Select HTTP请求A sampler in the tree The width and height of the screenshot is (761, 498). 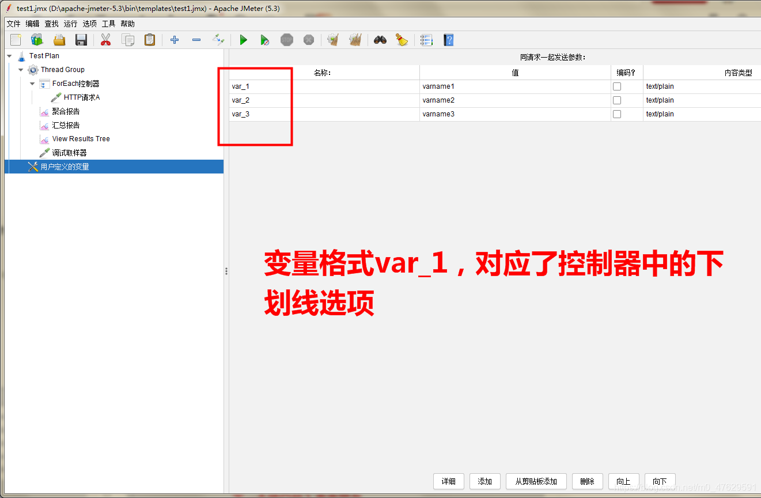82,97
